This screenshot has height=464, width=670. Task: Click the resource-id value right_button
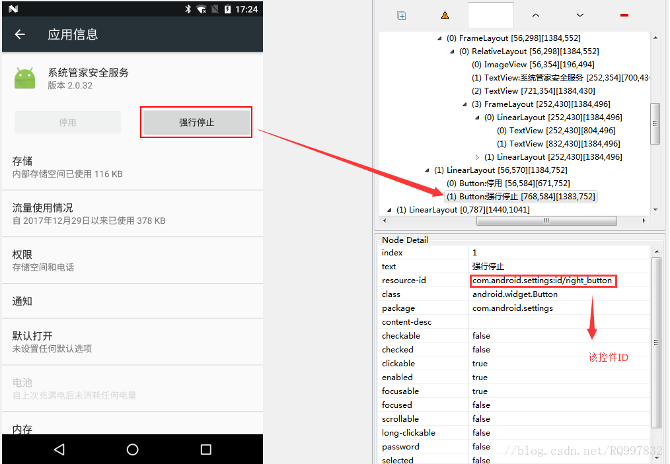(542, 281)
